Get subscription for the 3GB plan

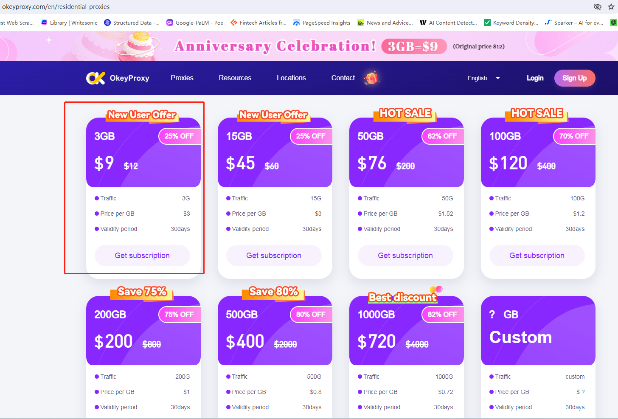[142, 256]
